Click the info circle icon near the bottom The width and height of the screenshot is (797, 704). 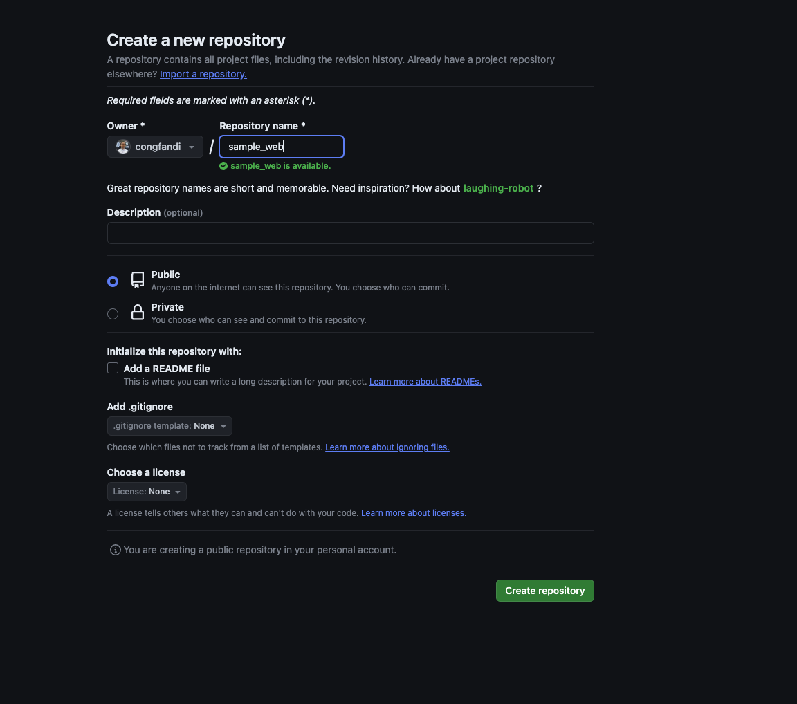(x=116, y=550)
